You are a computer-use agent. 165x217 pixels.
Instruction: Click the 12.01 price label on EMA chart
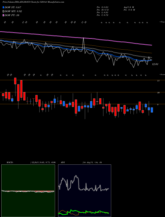pos(155,64)
